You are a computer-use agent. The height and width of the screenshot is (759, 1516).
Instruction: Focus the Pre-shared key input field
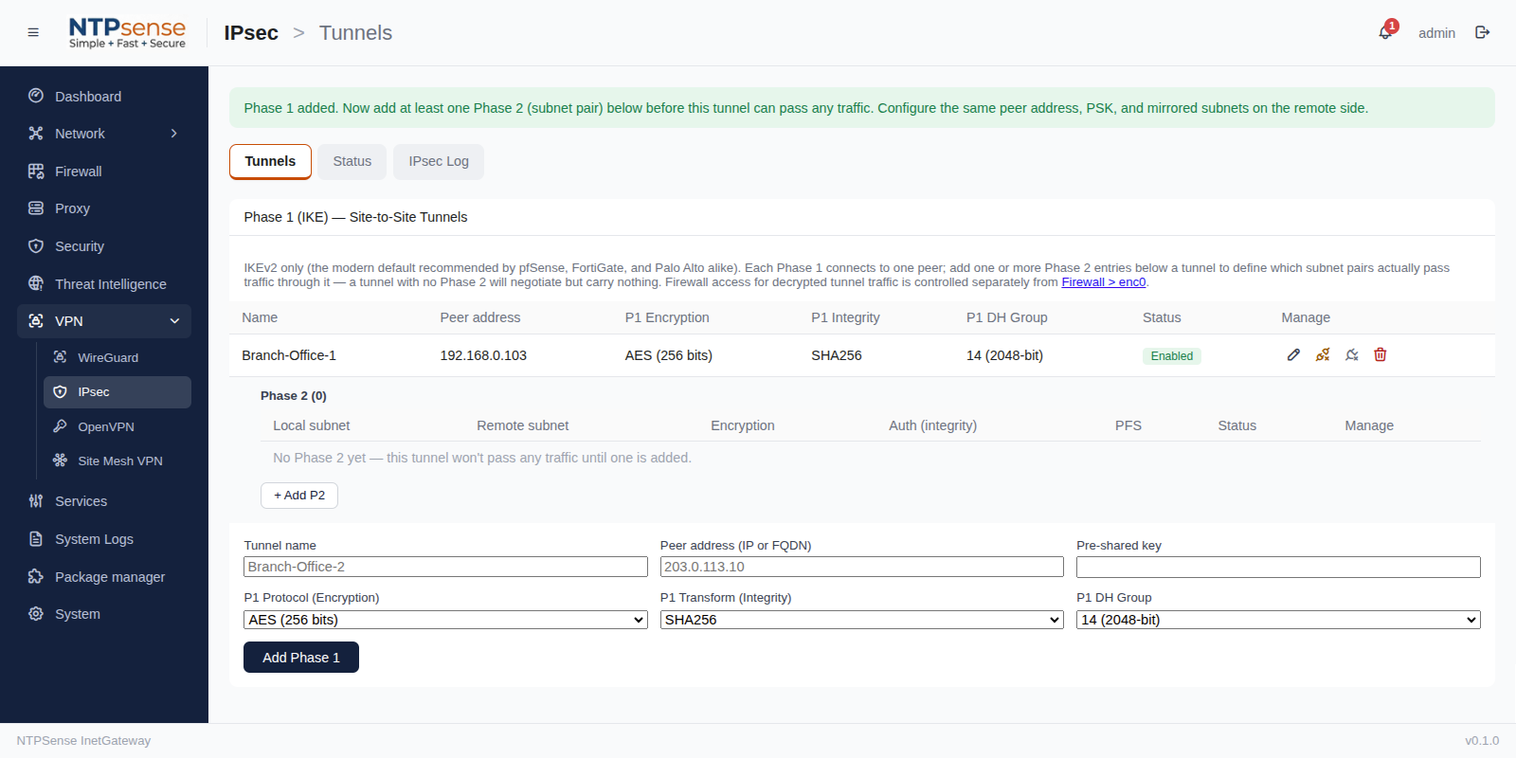point(1278,567)
